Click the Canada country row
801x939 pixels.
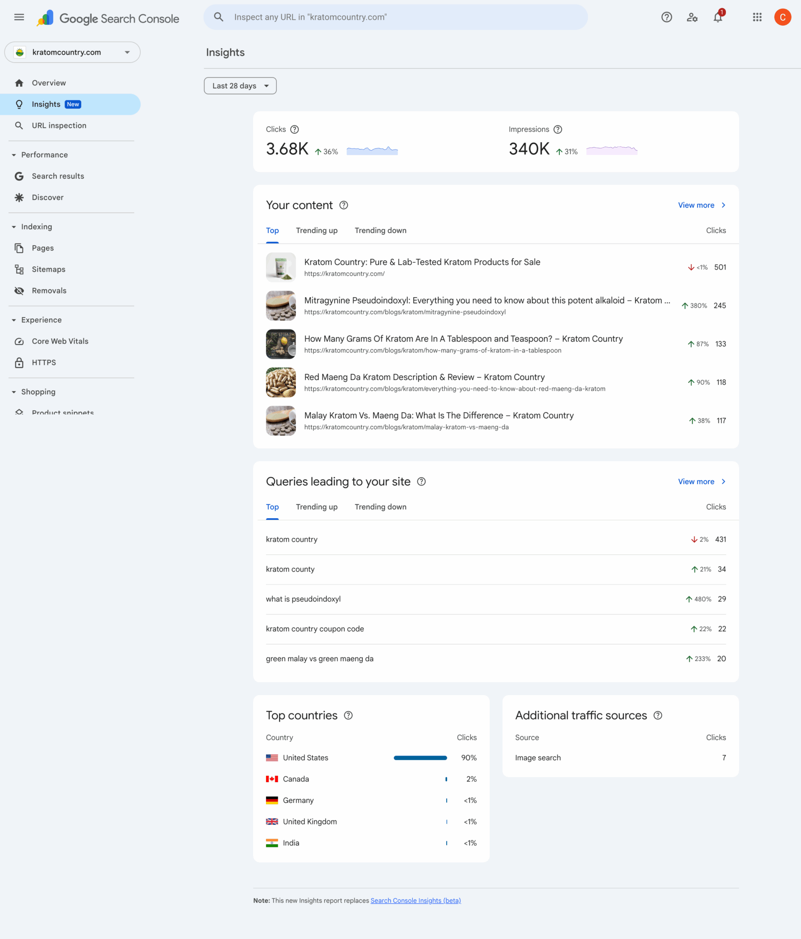371,779
